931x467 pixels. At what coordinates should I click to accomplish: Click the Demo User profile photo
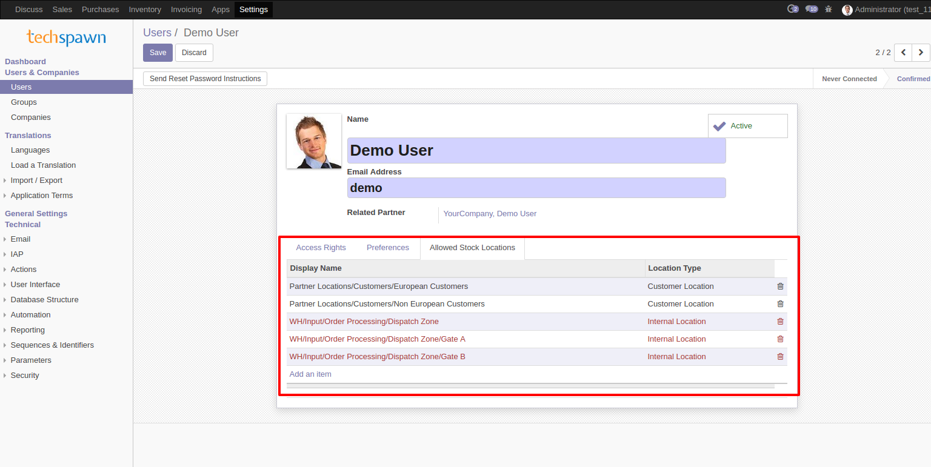(x=313, y=141)
